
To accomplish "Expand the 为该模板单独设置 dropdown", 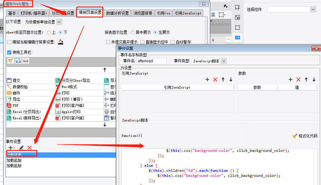I will (43, 22).
